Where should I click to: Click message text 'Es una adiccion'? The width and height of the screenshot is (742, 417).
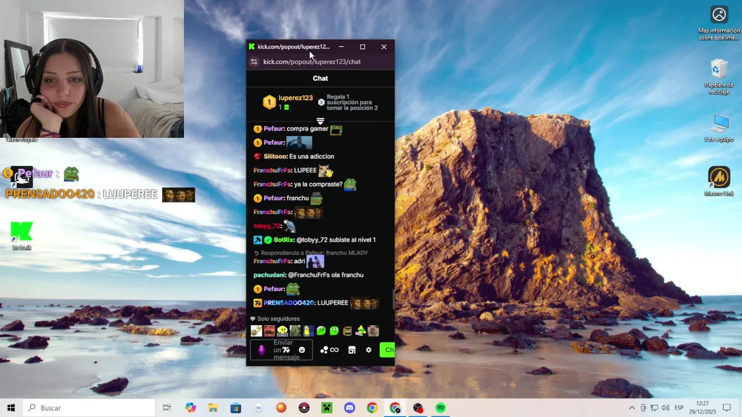311,156
